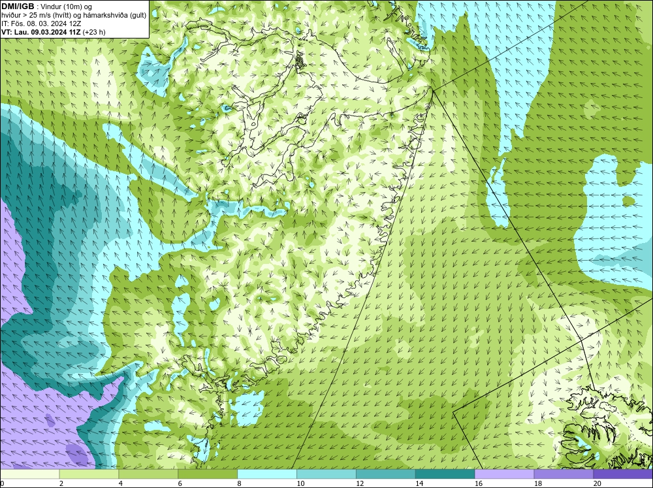This screenshot has width=653, height=488.
Task: Click the legend label 20
Action: pos(597,483)
